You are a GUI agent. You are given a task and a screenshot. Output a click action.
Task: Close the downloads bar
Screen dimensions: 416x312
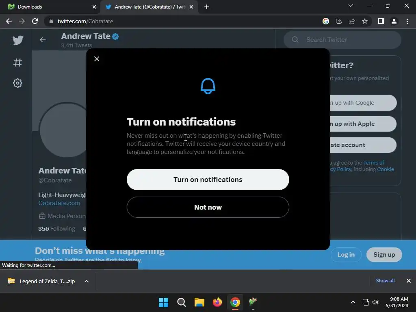coord(409,281)
